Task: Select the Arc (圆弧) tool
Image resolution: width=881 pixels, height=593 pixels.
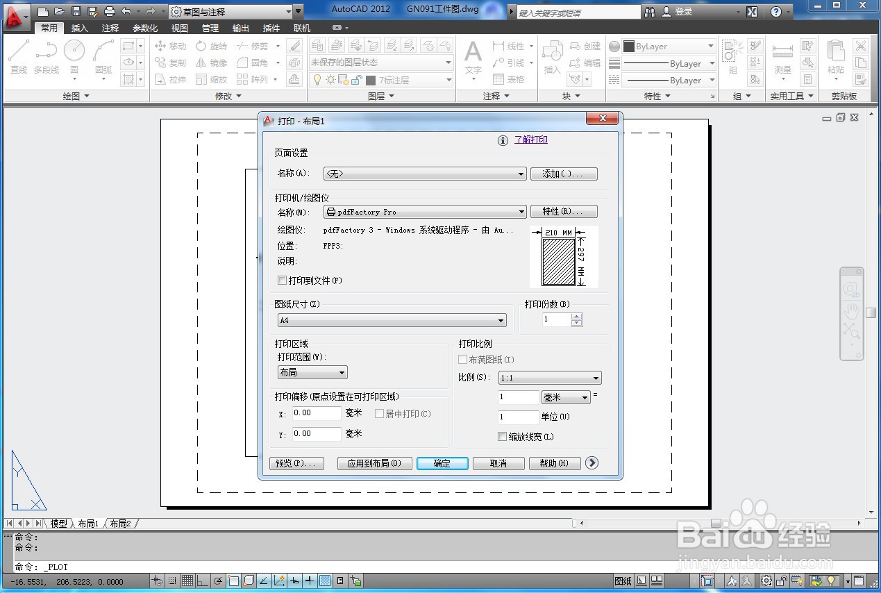Action: point(103,57)
